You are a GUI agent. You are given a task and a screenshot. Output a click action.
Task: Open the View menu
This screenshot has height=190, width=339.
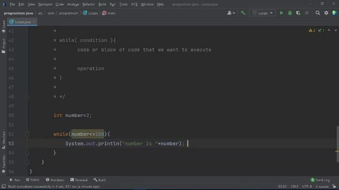(x=31, y=4)
